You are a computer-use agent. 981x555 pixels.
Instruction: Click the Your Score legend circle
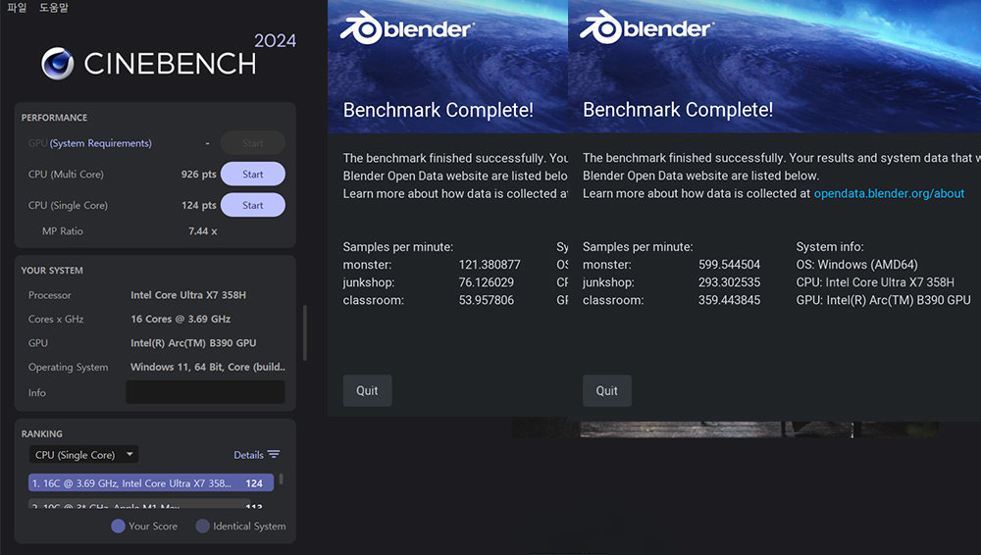[118, 526]
